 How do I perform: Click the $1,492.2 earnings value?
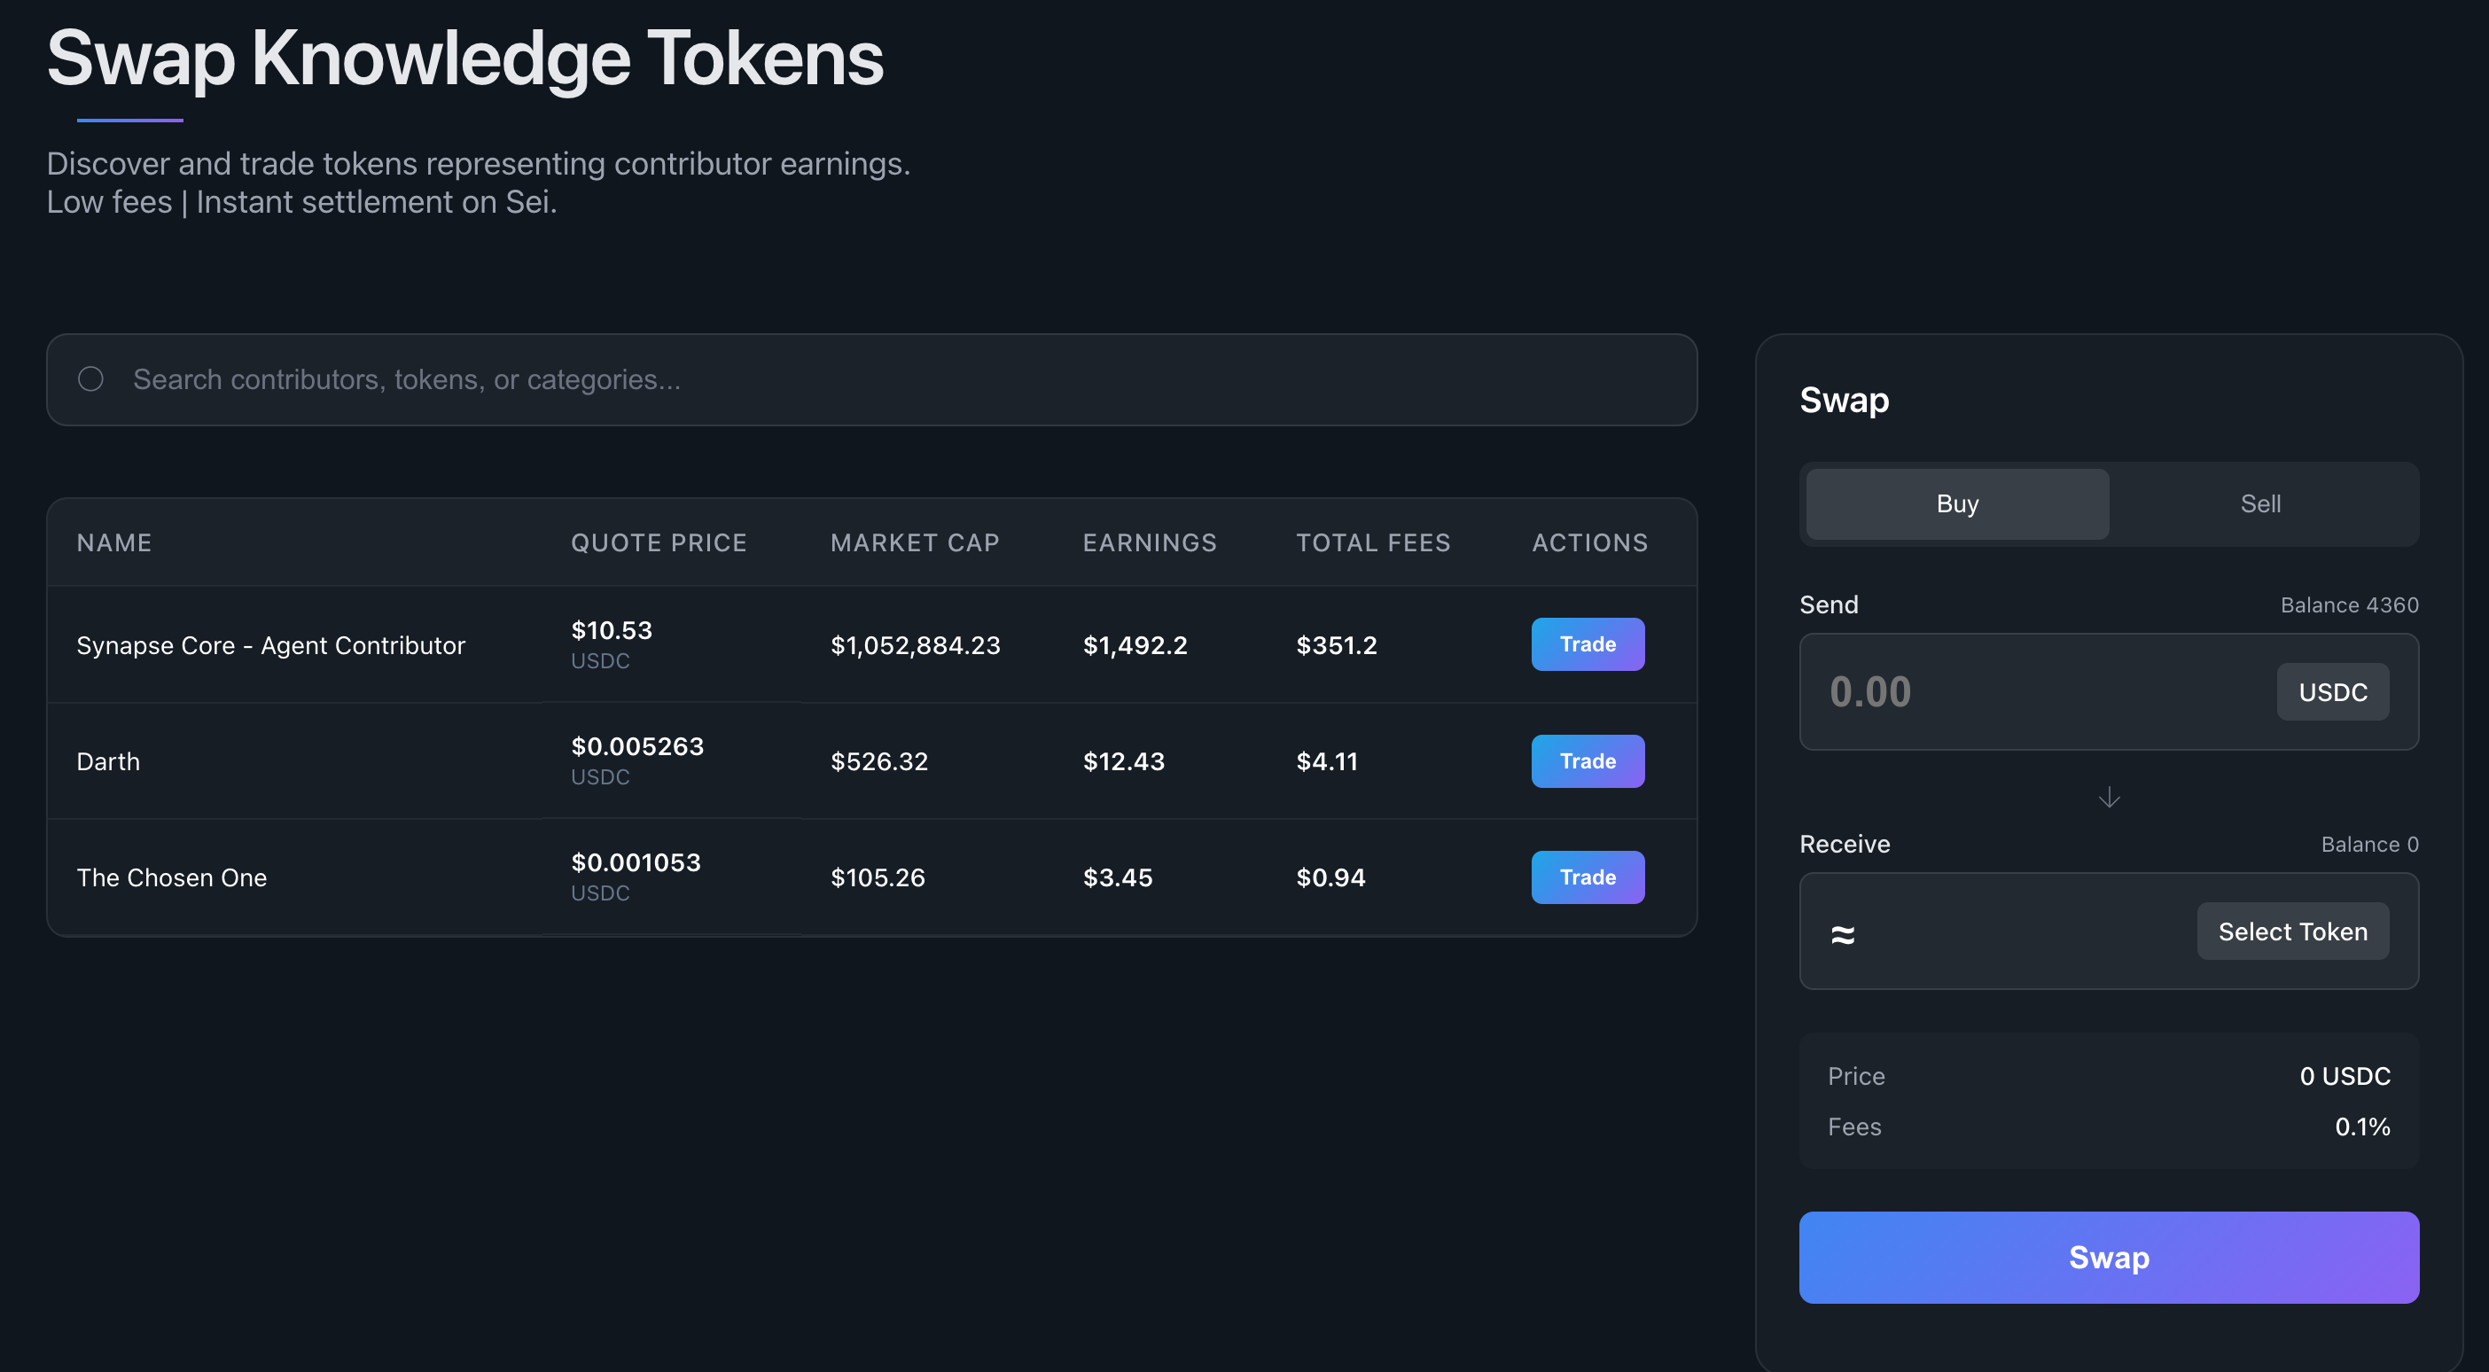pos(1135,645)
